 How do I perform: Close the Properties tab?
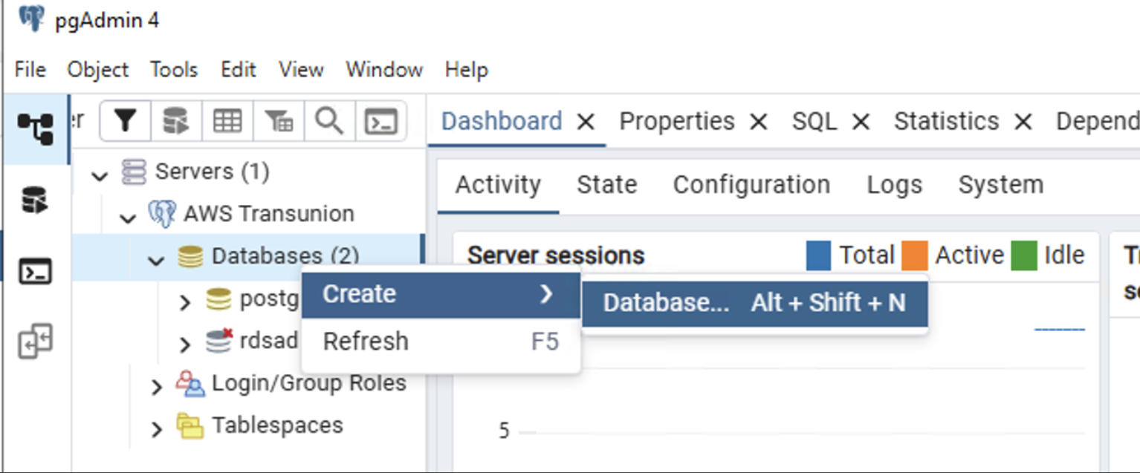(758, 122)
